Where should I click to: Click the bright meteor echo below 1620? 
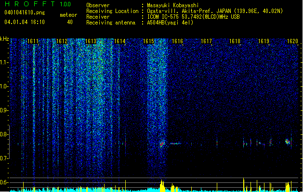pos(288,142)
